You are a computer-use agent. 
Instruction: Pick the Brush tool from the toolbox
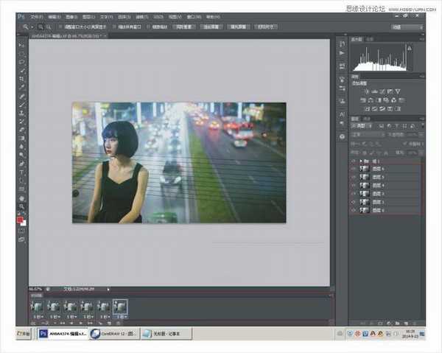21,104
